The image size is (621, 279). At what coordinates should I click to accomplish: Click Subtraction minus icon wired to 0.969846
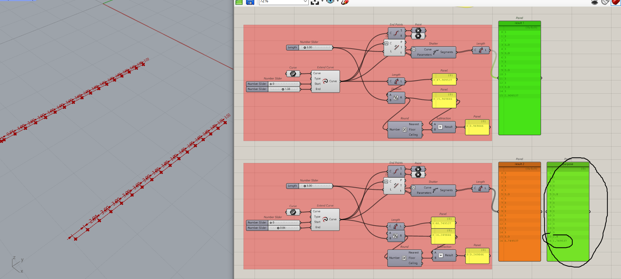pos(440,127)
